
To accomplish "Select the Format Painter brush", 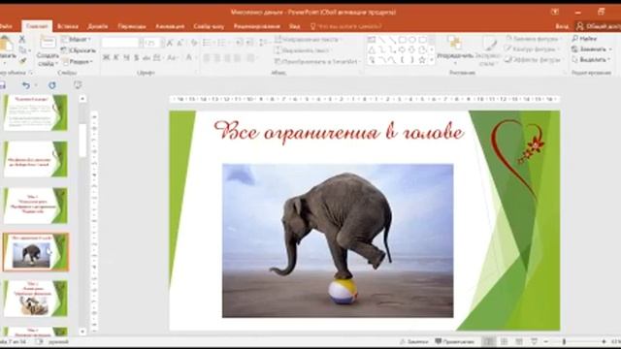I will (22, 60).
